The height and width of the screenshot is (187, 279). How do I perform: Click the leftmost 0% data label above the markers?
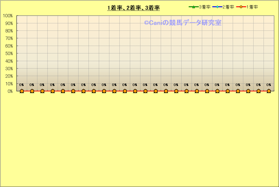point(22,85)
